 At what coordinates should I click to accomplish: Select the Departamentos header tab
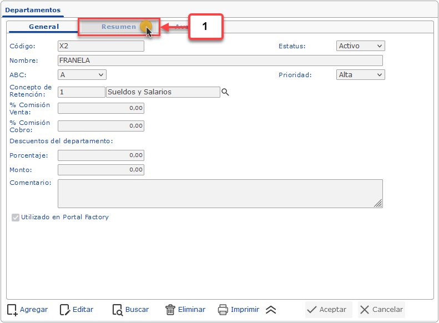(33, 10)
